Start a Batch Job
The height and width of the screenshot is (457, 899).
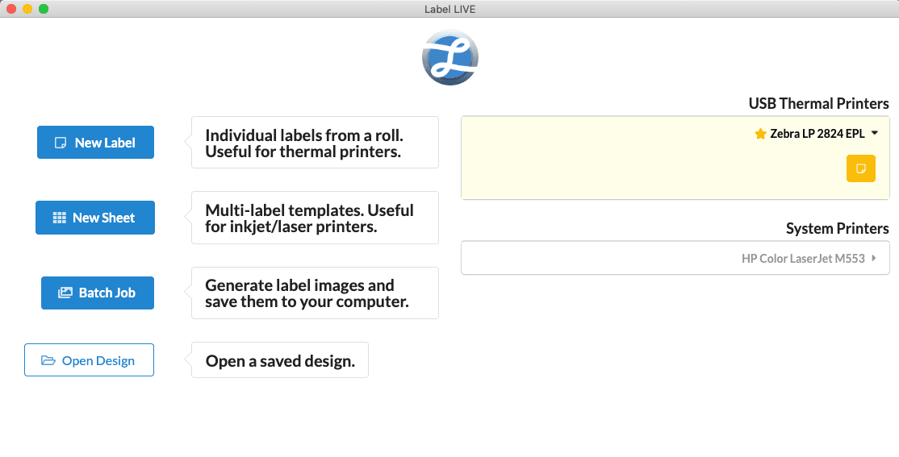97,293
